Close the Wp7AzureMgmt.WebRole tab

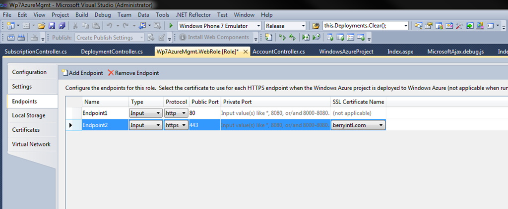coord(245,52)
